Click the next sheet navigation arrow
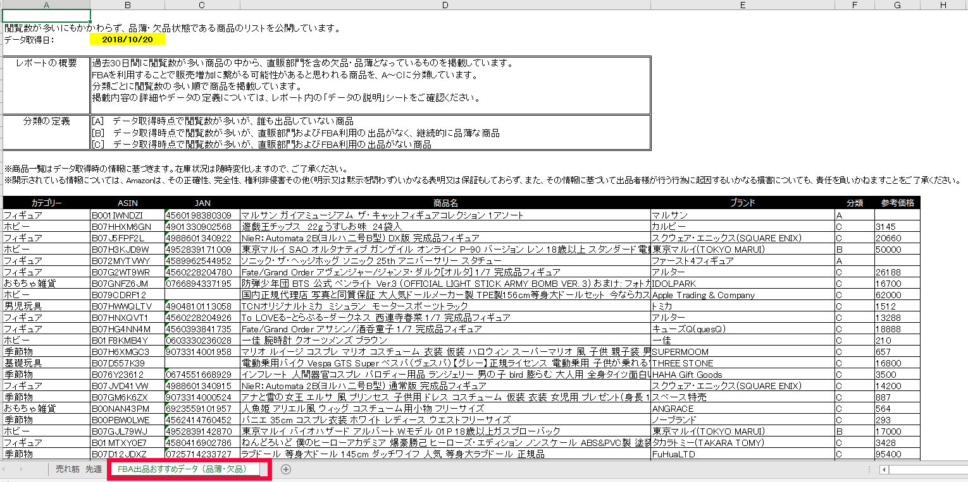The image size is (968, 482). click(x=22, y=469)
